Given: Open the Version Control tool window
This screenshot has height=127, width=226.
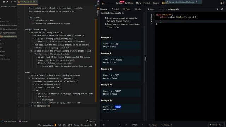Looking at the screenshot, I should pyautogui.click(x=9, y=121).
